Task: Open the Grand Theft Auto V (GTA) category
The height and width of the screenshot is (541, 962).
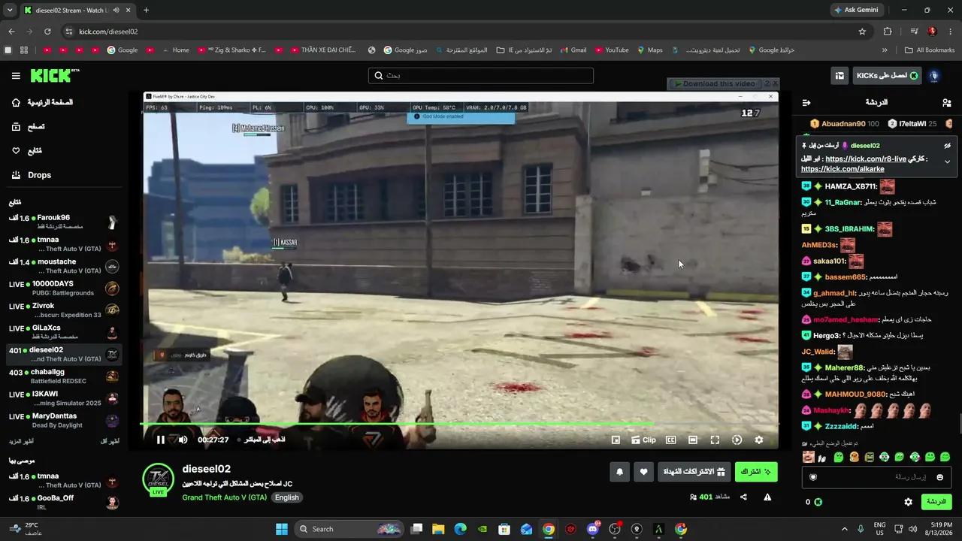Action: click(x=224, y=497)
